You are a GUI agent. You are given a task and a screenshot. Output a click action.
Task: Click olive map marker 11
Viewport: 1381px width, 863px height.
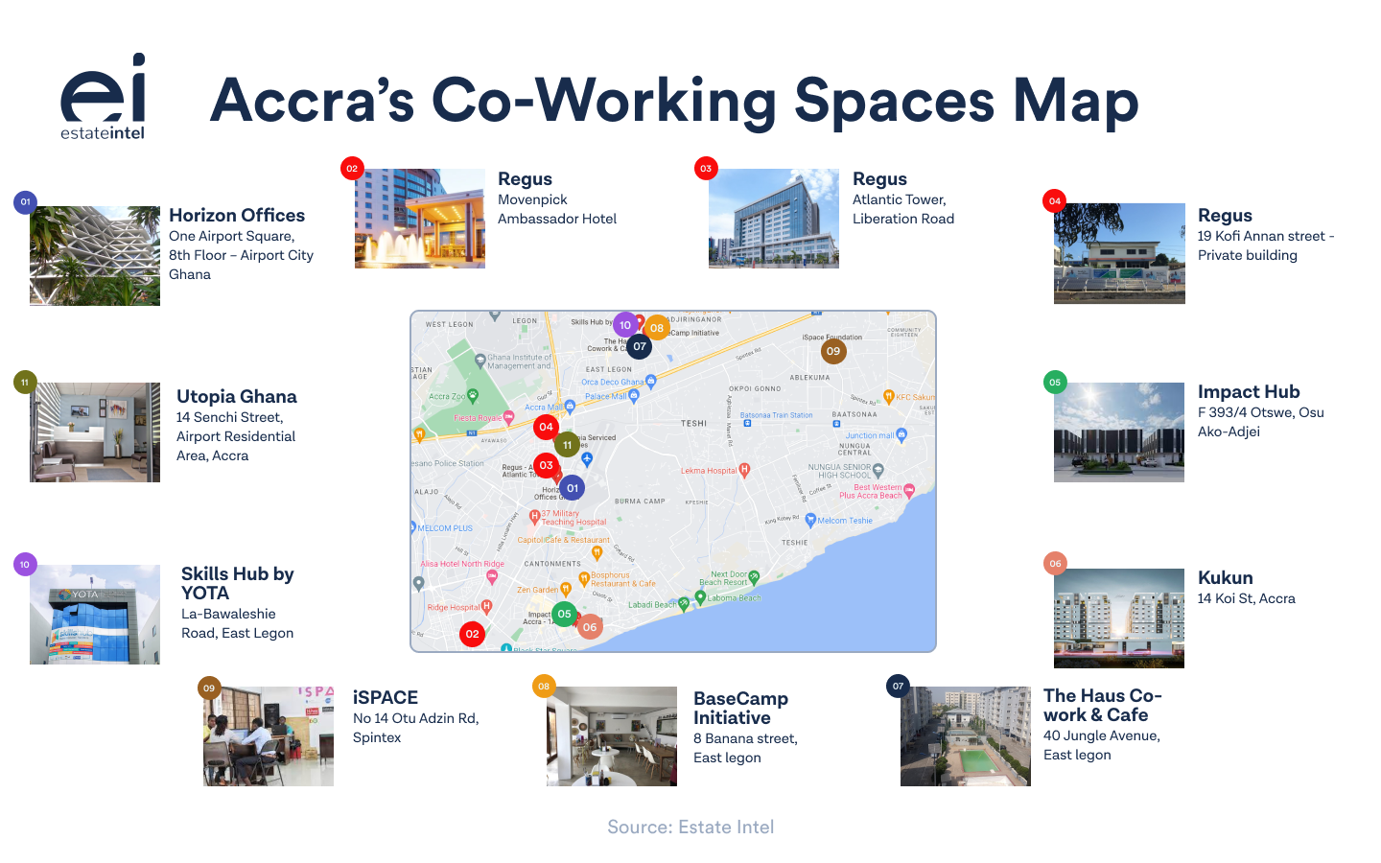coord(567,445)
